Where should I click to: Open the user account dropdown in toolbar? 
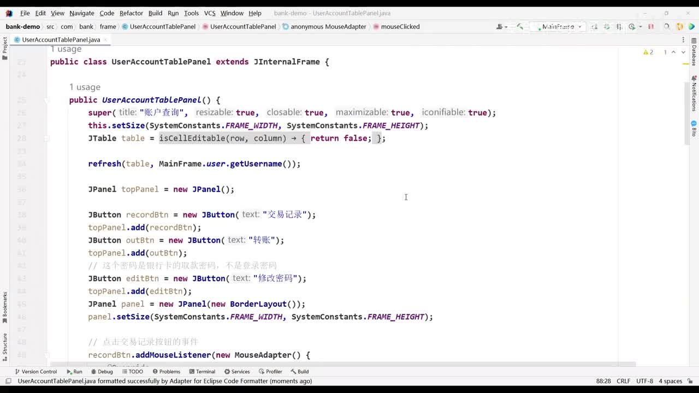click(502, 27)
